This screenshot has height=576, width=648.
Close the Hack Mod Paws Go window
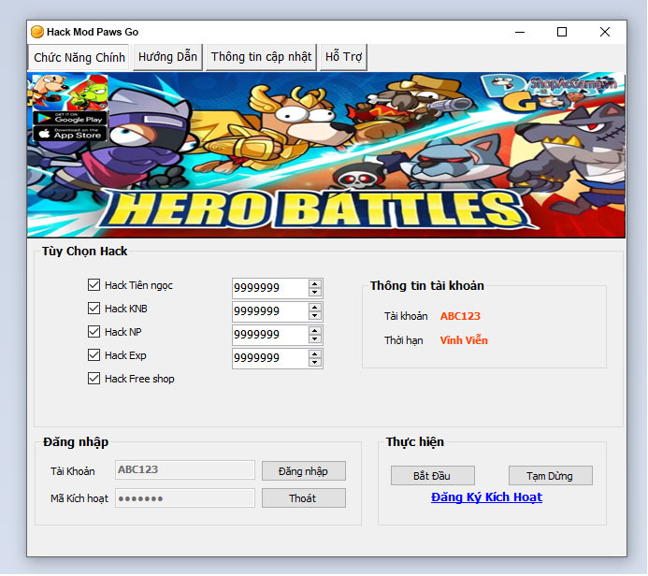point(605,32)
